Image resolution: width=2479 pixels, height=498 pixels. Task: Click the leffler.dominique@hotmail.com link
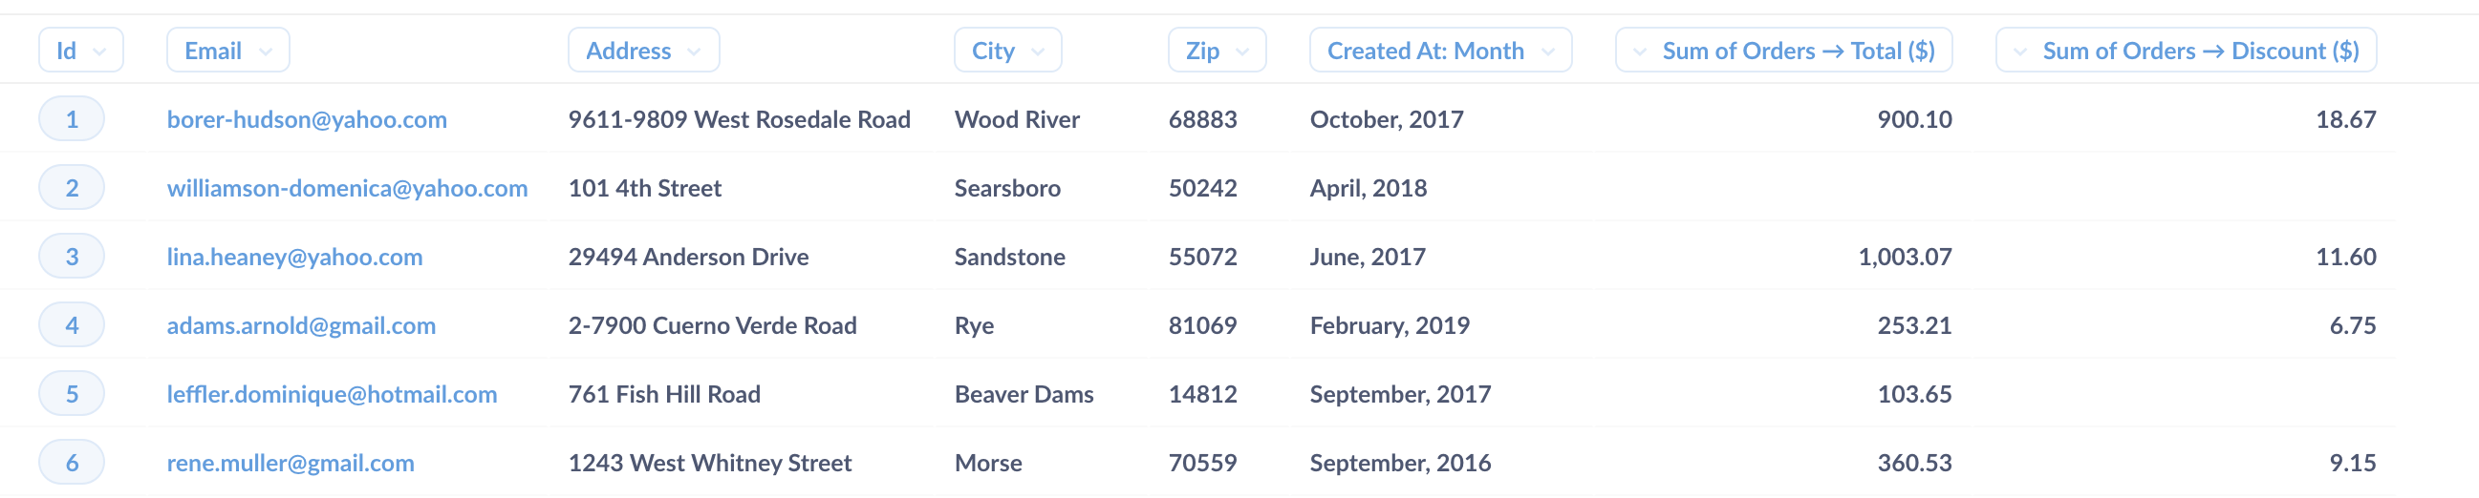point(332,394)
